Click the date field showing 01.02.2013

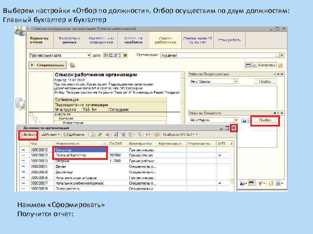pyautogui.click(x=113, y=55)
